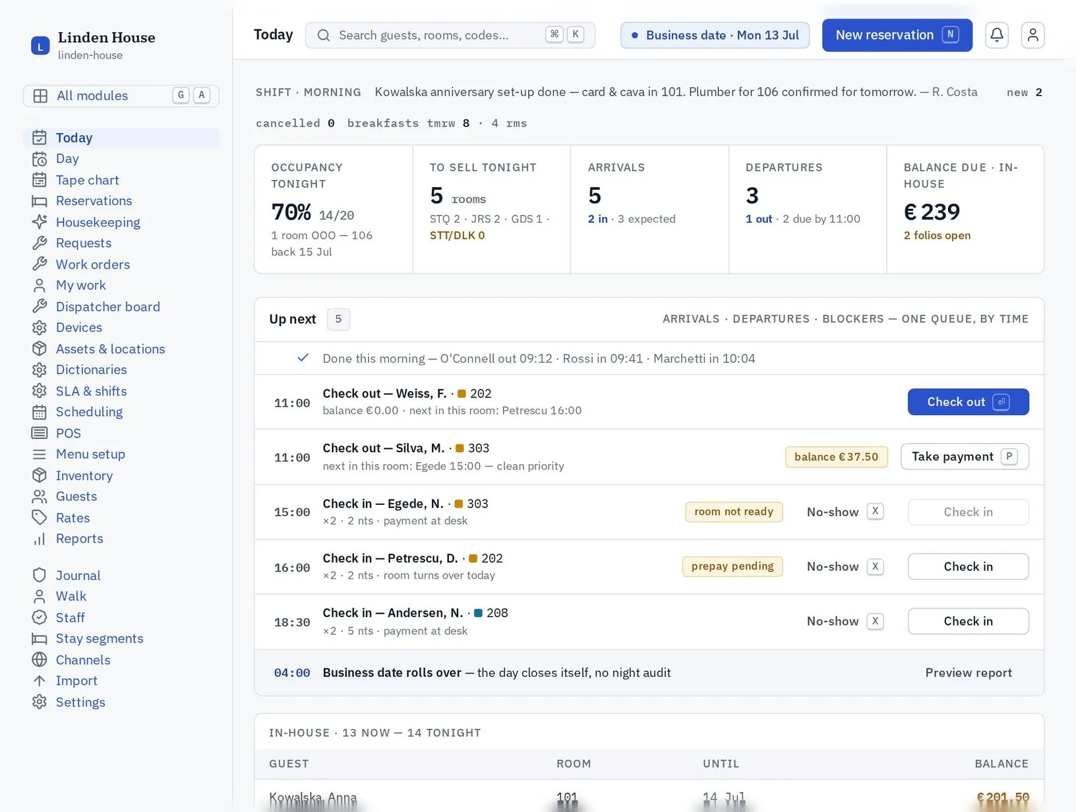Image resolution: width=1076 pixels, height=812 pixels.
Task: Click '1 out' under Departures
Action: [x=759, y=219]
